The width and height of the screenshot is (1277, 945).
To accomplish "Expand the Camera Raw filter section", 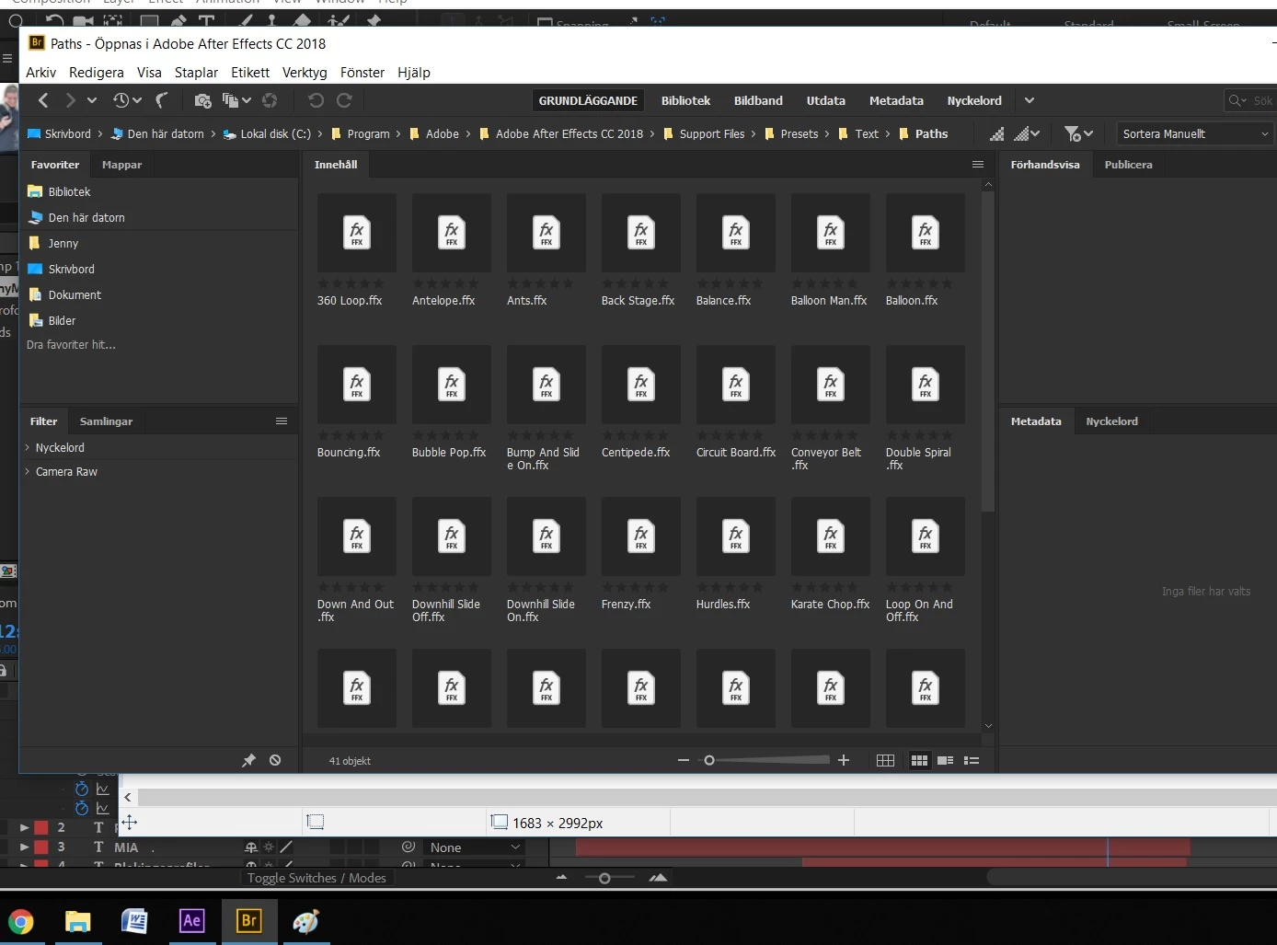I will click(x=62, y=471).
